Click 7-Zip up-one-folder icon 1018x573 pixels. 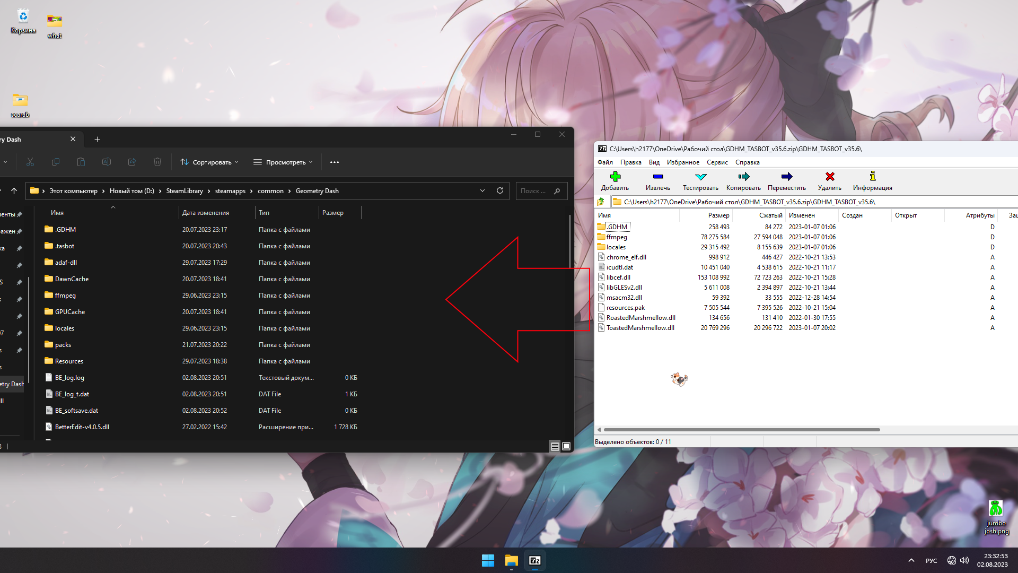[601, 202]
